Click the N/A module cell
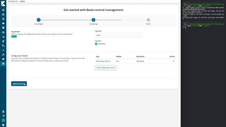 coord(118,61)
